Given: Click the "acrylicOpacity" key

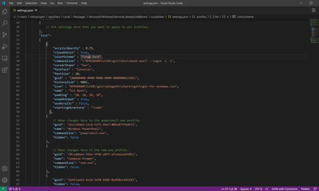Looking at the screenshot, I should coord(67,48).
